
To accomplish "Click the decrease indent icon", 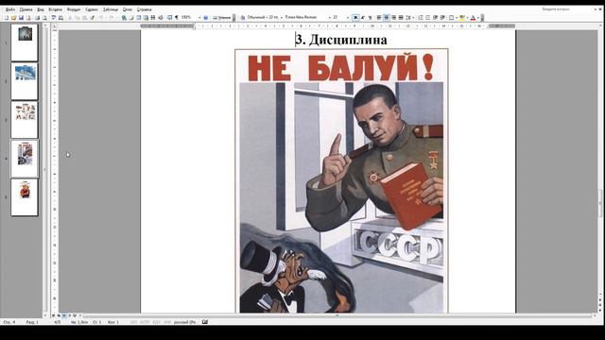I will [x=435, y=17].
